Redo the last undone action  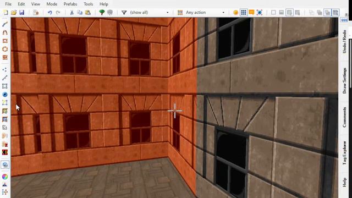coord(58,13)
